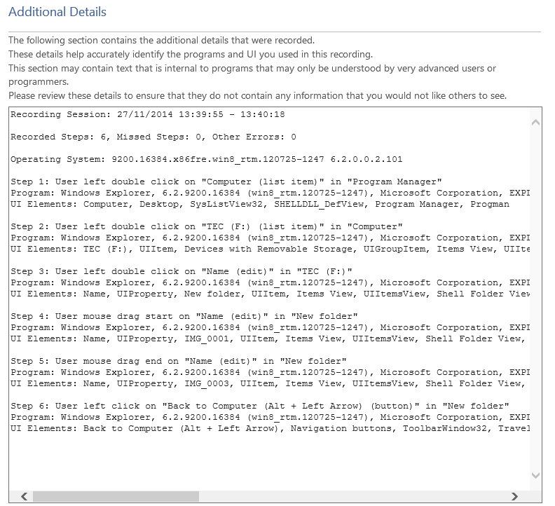
Task: Click the Recorded Steps summary line
Action: click(153, 137)
